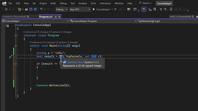This screenshot has width=198, height=111.
Task: Click the lock icon on Convert.cs tab
Action: (x=28, y=16)
